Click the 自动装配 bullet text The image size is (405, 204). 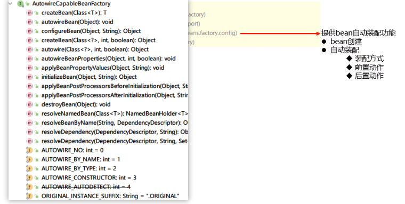coord(345,50)
